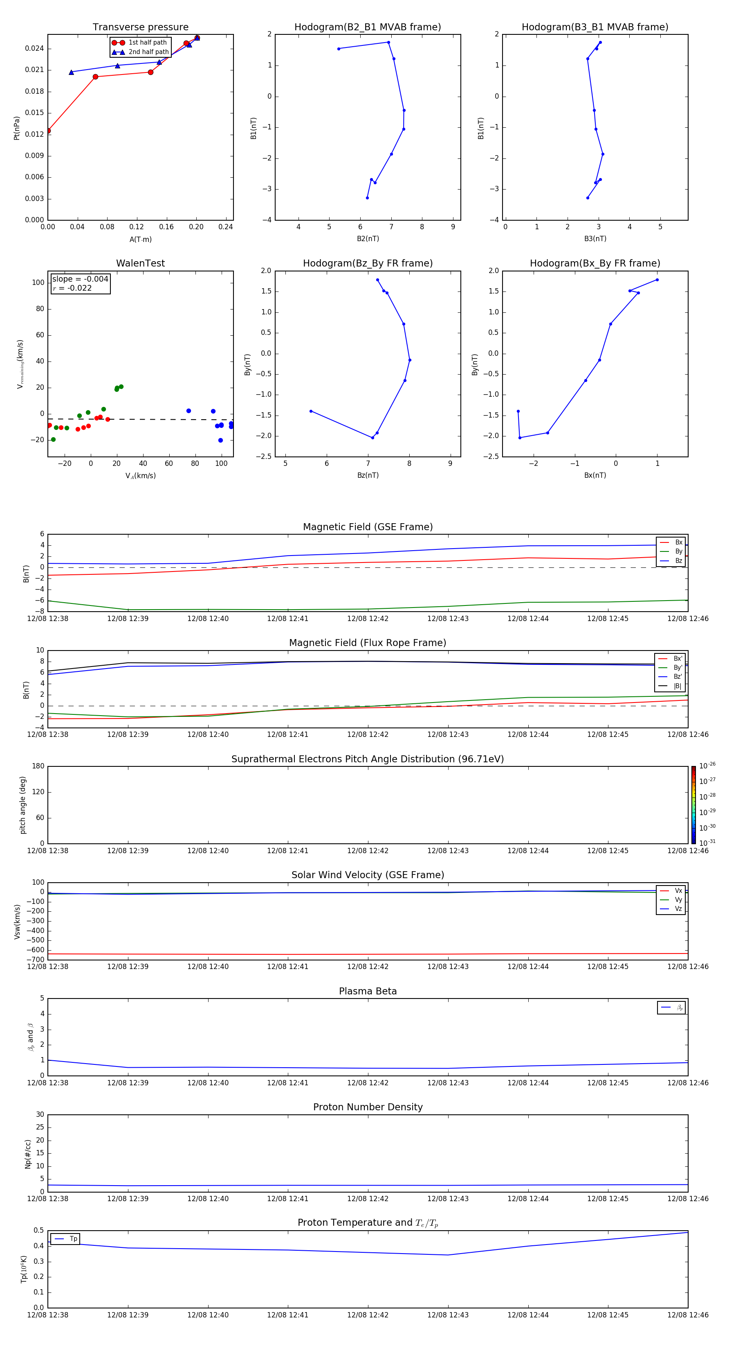Click the Suprathermal Electrons Pitch Angle title
Image resolution: width=736 pixels, height=1351 pixels.
(x=368, y=759)
